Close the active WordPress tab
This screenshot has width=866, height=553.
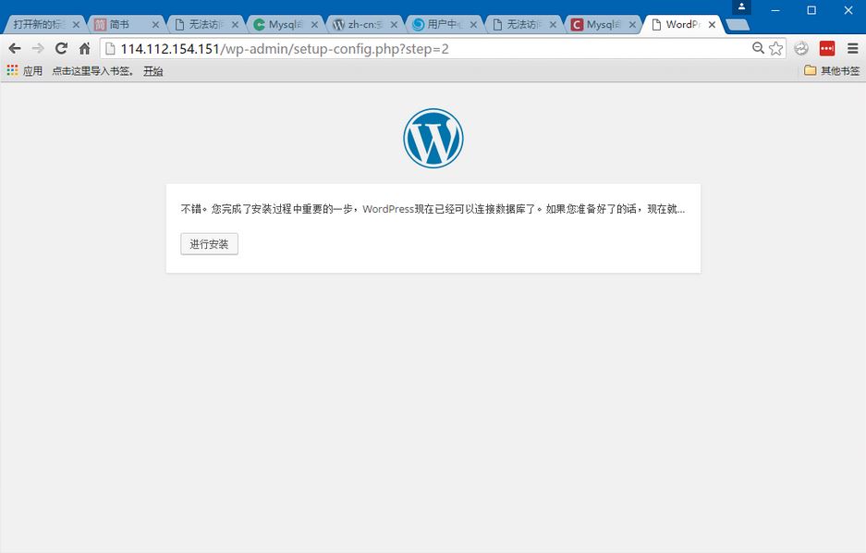click(713, 25)
